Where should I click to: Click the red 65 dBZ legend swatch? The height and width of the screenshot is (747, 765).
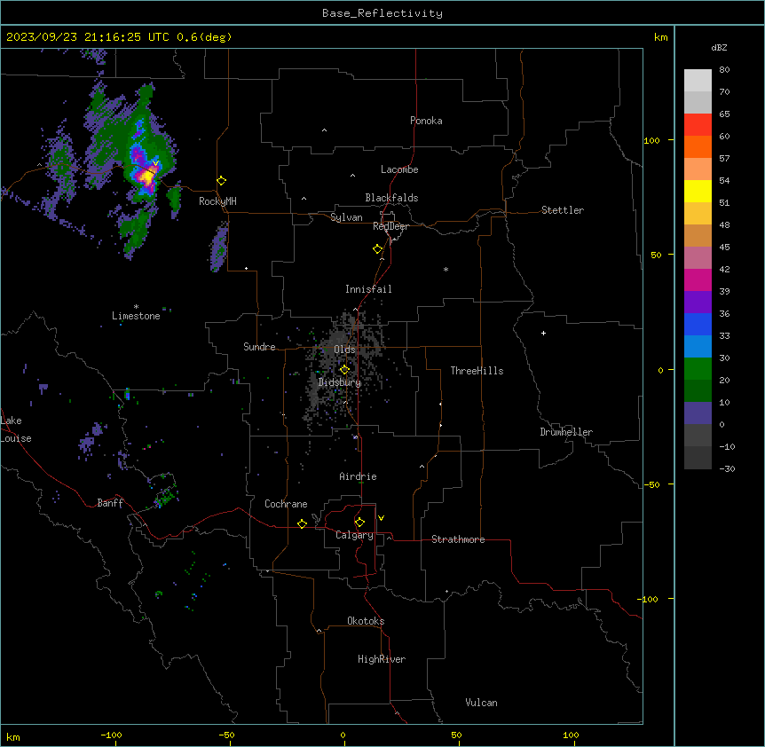[698, 125]
